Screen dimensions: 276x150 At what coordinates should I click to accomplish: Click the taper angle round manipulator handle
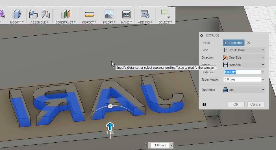tap(110, 106)
